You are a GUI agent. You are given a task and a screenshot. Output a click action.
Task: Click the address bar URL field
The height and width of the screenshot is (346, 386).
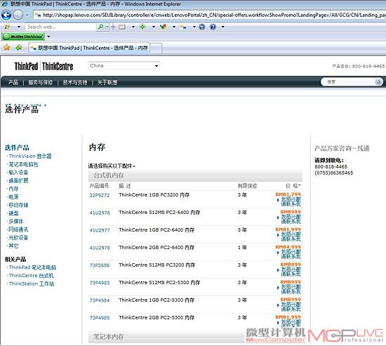(x=210, y=15)
